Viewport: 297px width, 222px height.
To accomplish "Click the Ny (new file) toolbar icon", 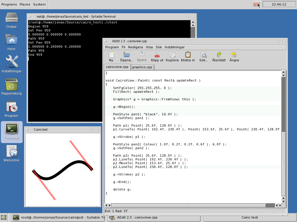I will (111, 55).
